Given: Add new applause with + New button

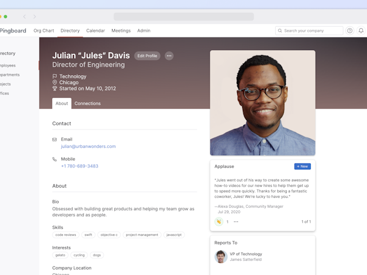Looking at the screenshot, I should (302, 166).
